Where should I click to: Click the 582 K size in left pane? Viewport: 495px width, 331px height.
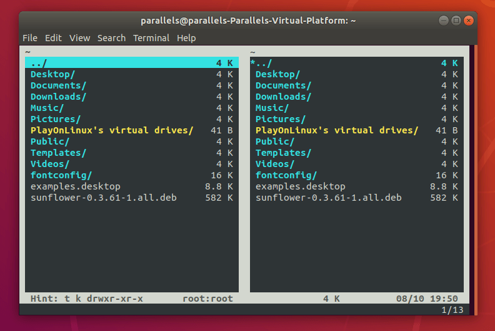point(219,198)
